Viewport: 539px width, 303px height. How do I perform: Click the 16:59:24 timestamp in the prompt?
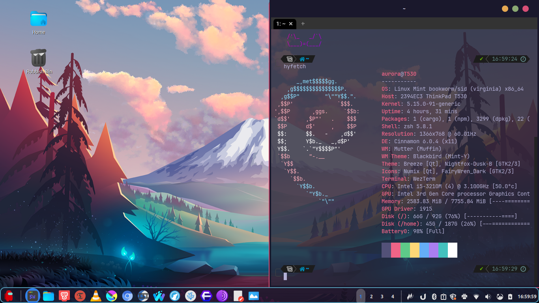(x=505, y=59)
